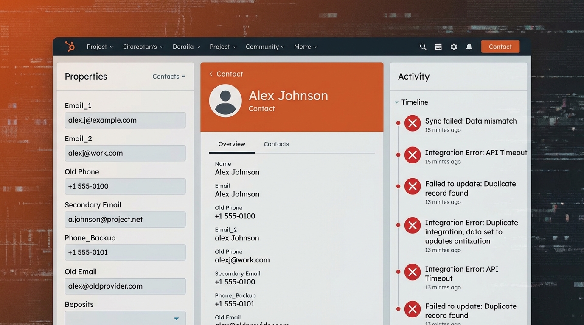Click the Sync failed error icon
Screen dimensions: 584x325
(412, 123)
